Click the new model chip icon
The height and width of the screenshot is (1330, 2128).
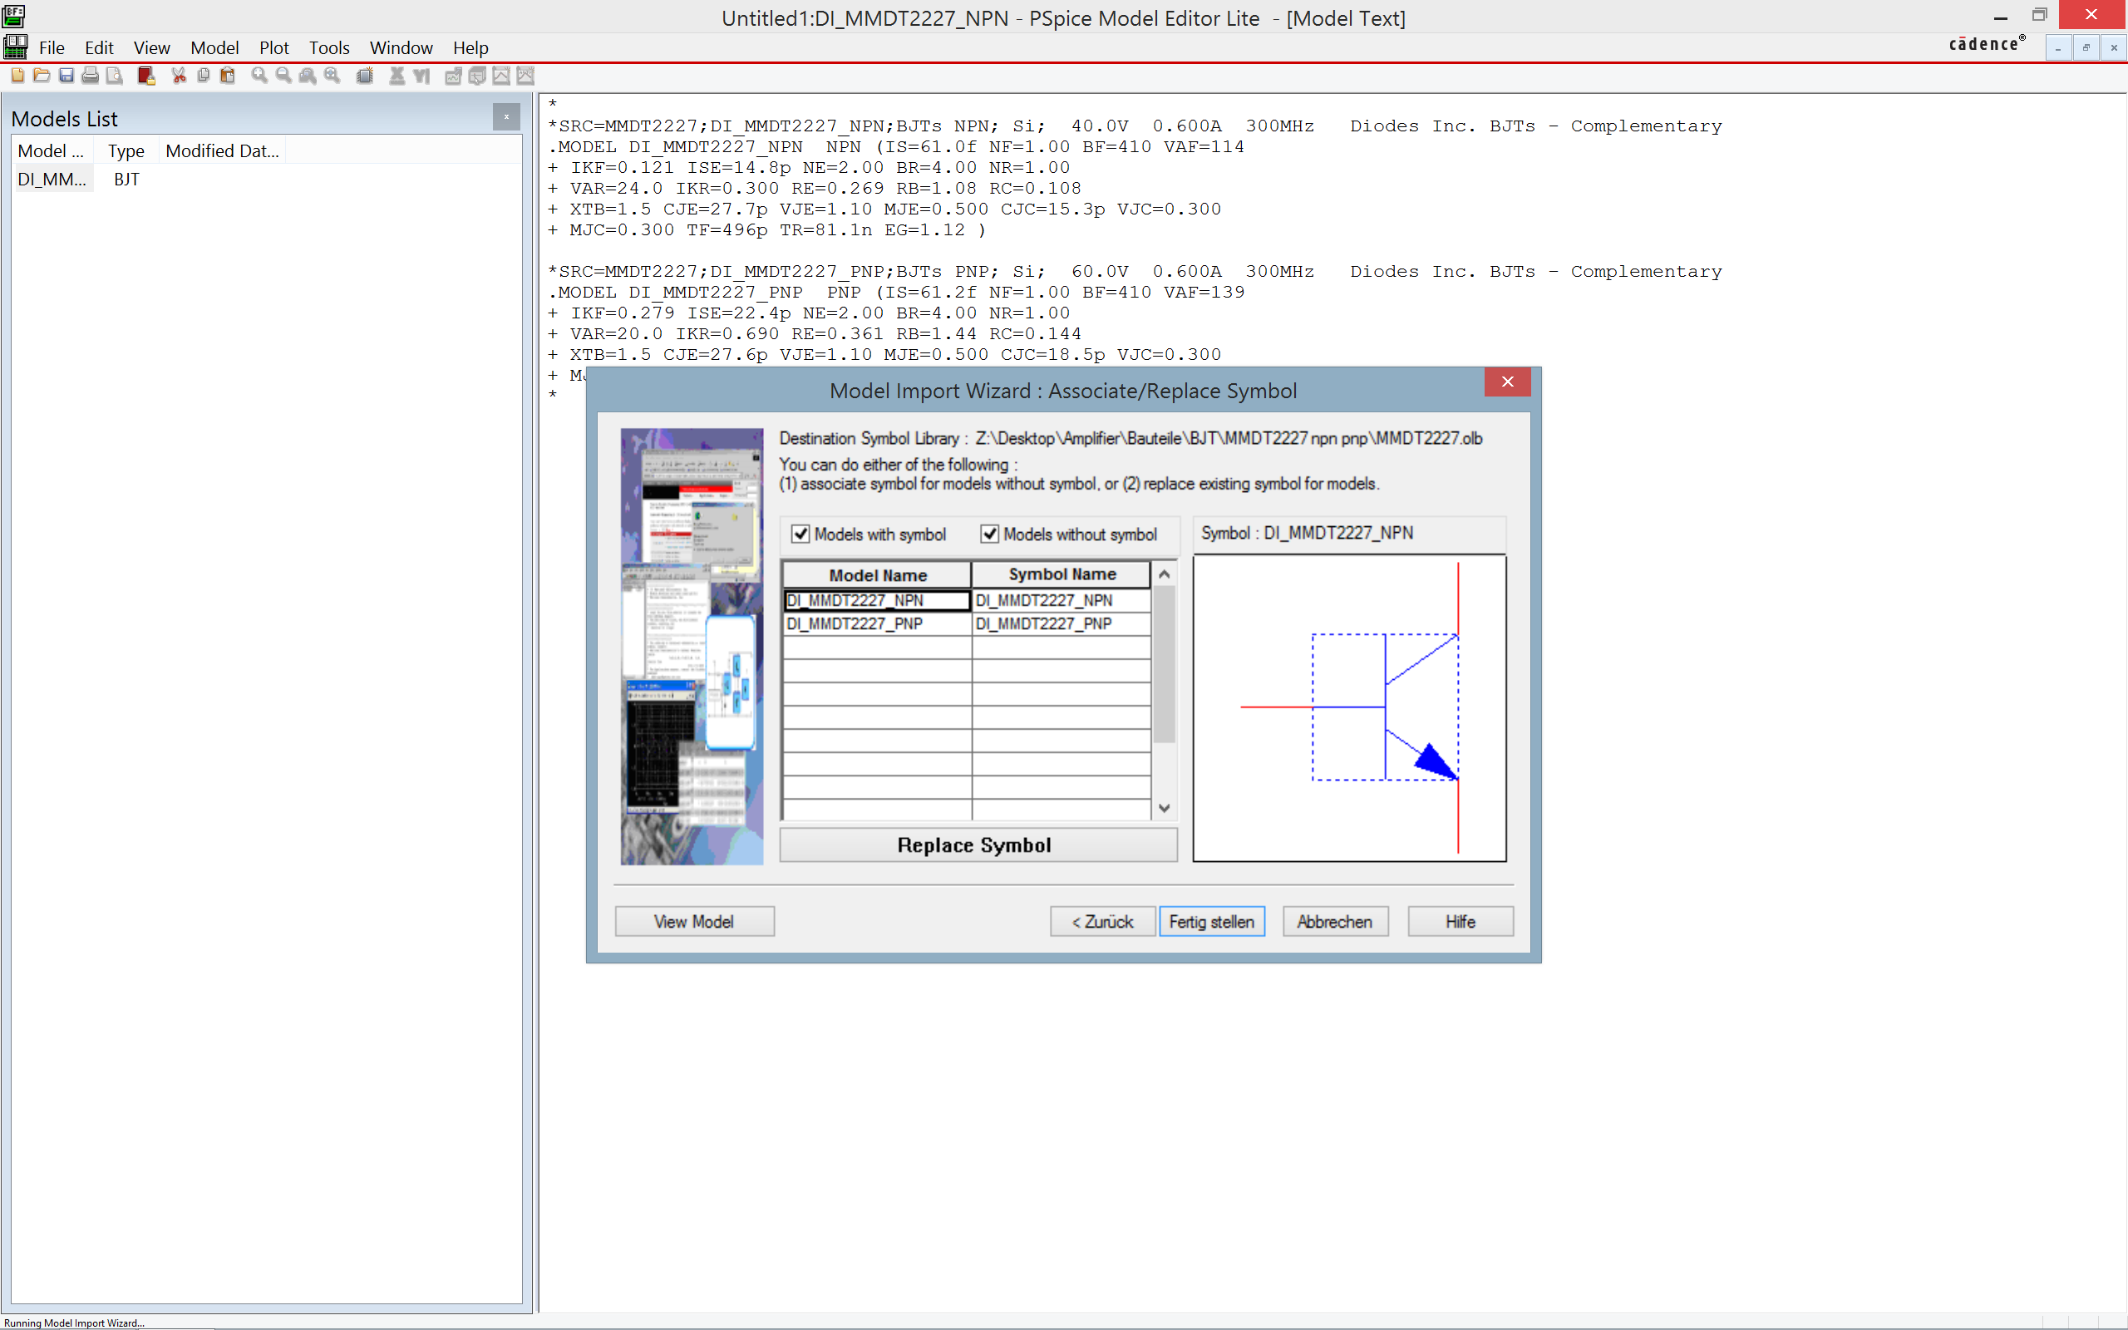coord(365,76)
